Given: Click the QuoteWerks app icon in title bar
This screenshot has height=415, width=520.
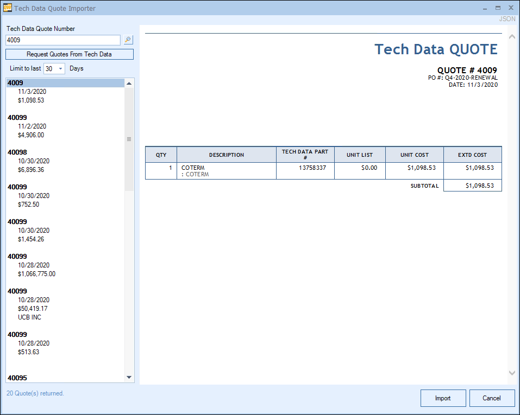Looking at the screenshot, I should click(7, 8).
